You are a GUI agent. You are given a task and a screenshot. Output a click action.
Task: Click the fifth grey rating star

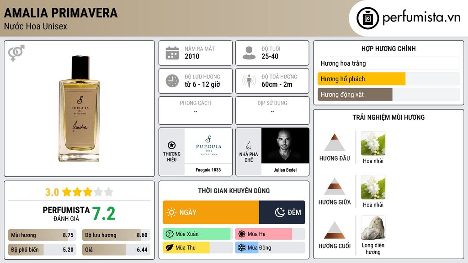[x=109, y=192]
